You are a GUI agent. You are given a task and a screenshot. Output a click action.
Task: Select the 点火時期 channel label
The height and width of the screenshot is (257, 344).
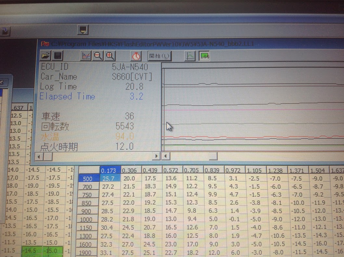(59, 147)
